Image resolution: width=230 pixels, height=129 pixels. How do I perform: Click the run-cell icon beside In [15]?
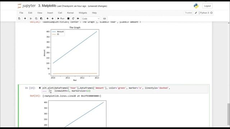40,88
